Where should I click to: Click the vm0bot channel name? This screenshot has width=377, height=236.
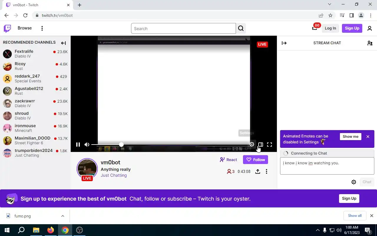coord(110,162)
